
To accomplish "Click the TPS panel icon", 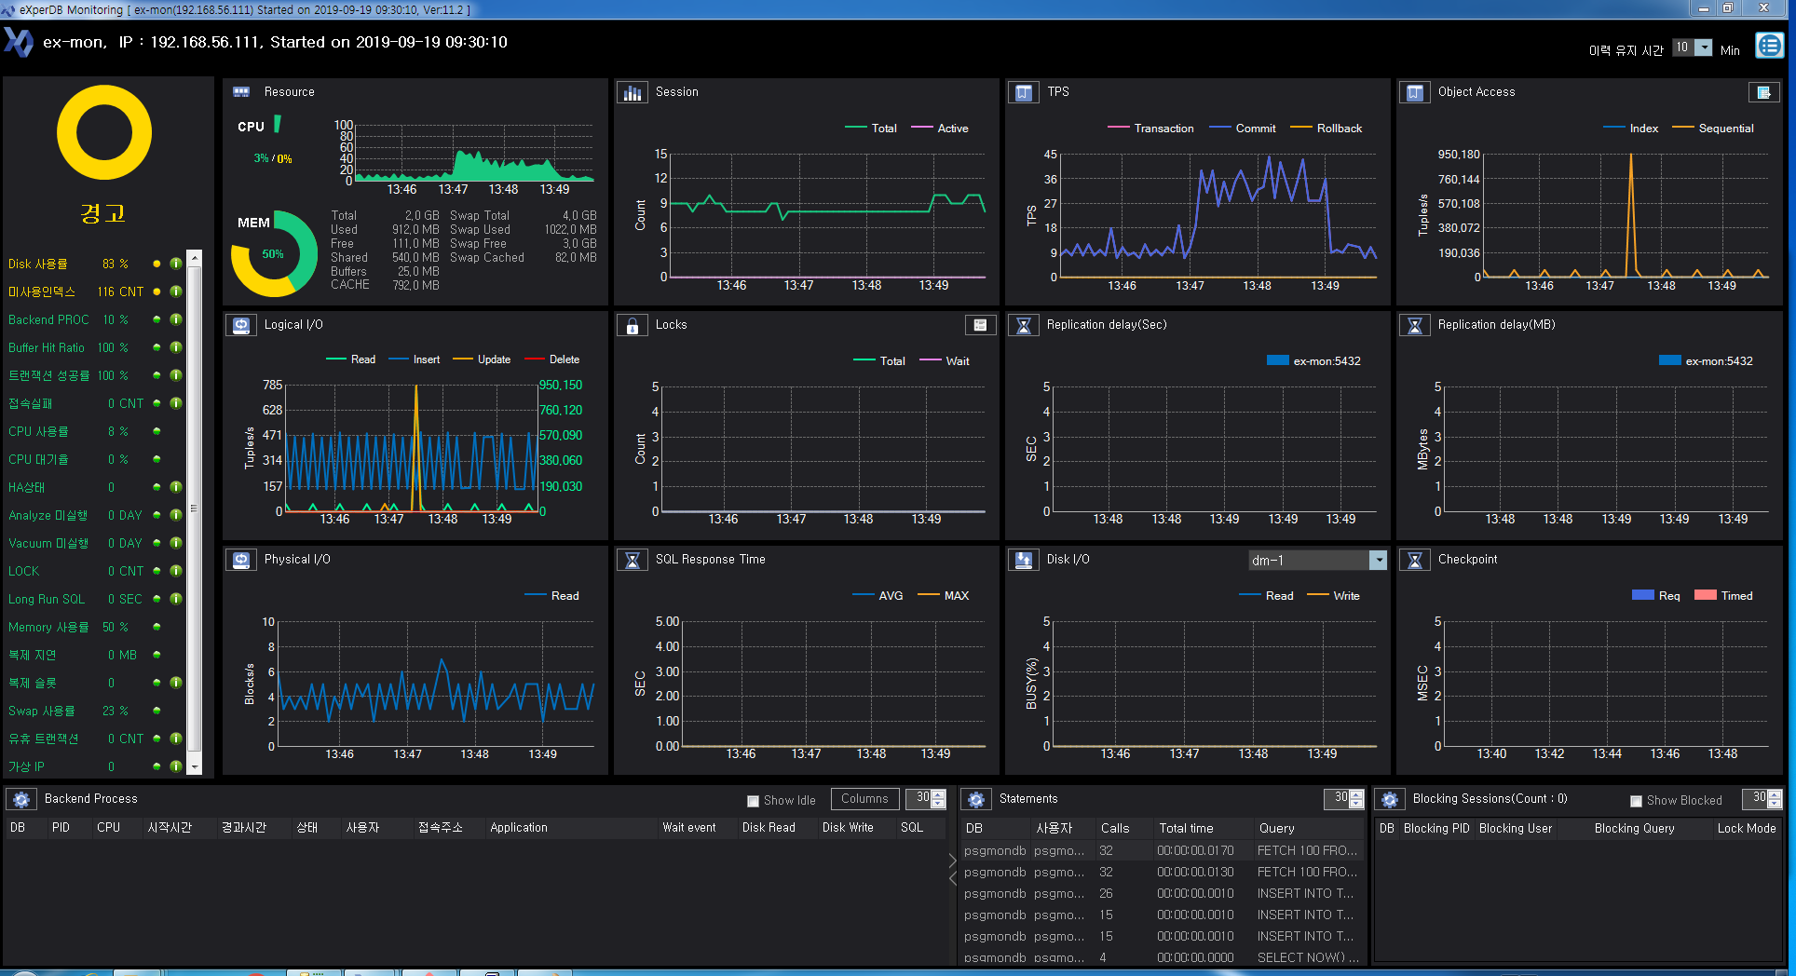I will pyautogui.click(x=1024, y=92).
